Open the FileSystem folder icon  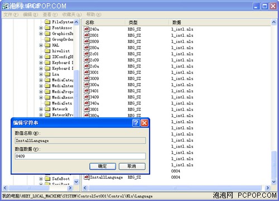(47, 22)
